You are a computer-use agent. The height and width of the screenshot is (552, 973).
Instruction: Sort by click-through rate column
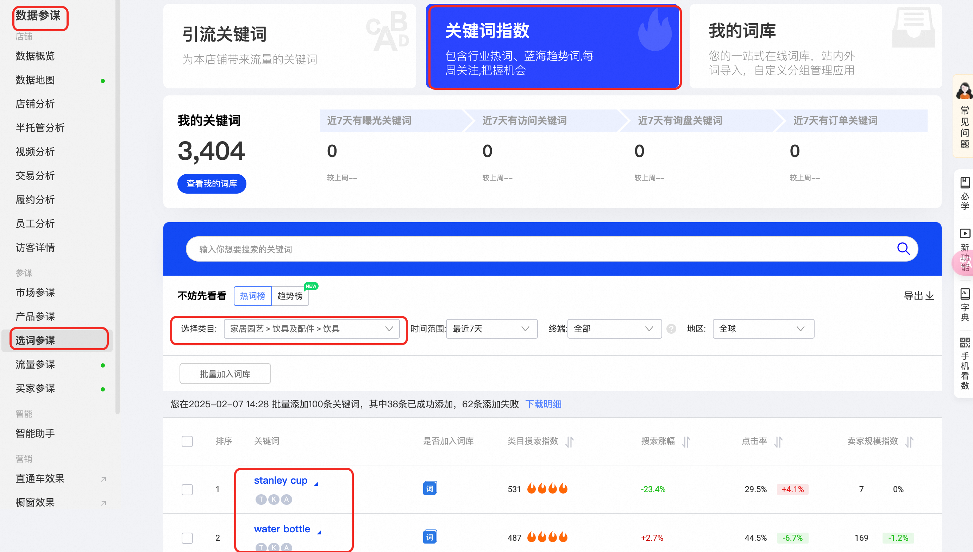coord(778,441)
